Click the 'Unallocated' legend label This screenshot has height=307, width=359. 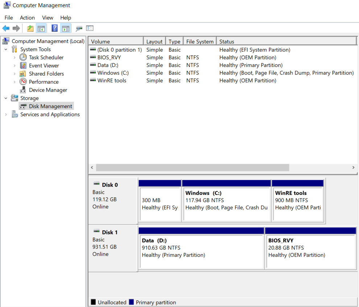pyautogui.click(x=112, y=302)
